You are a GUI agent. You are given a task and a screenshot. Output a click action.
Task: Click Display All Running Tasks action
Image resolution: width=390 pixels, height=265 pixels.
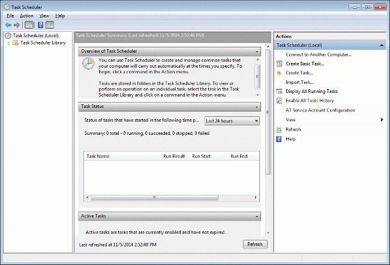point(311,91)
